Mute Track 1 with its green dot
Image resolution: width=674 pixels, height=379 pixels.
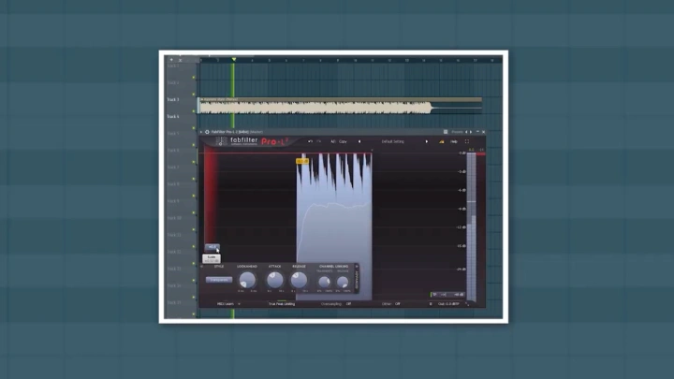pos(194,78)
